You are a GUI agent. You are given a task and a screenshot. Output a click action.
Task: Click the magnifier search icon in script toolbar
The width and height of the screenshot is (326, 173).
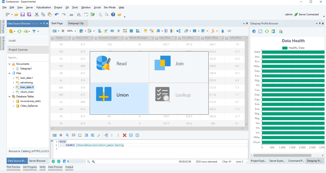(67, 135)
